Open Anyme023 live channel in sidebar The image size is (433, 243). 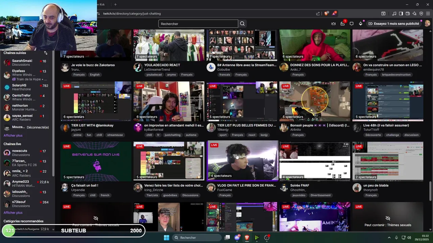click(x=27, y=184)
